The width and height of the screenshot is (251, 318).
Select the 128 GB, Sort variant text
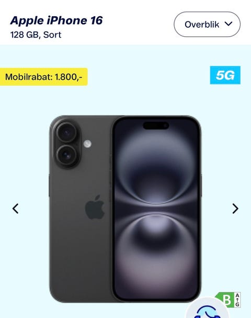[36, 35]
